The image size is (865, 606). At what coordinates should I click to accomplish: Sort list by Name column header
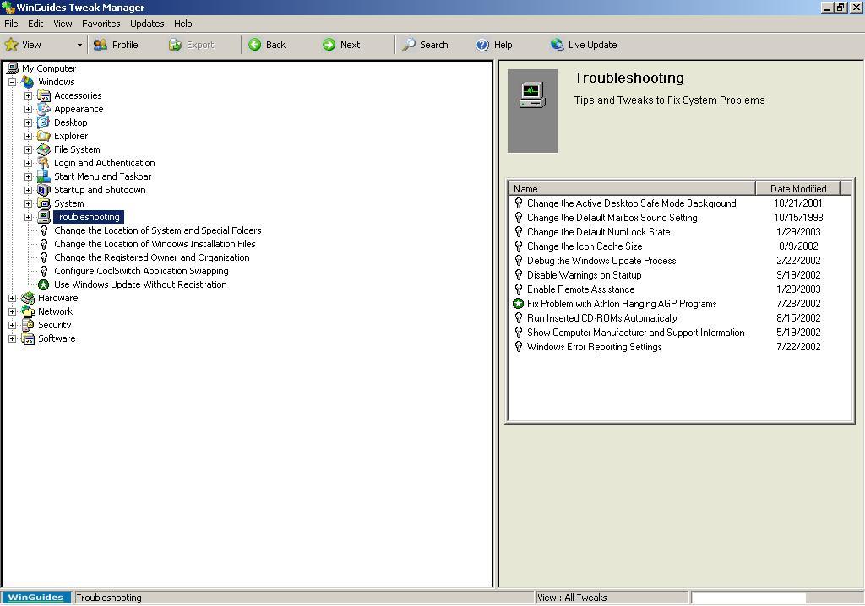(x=631, y=188)
